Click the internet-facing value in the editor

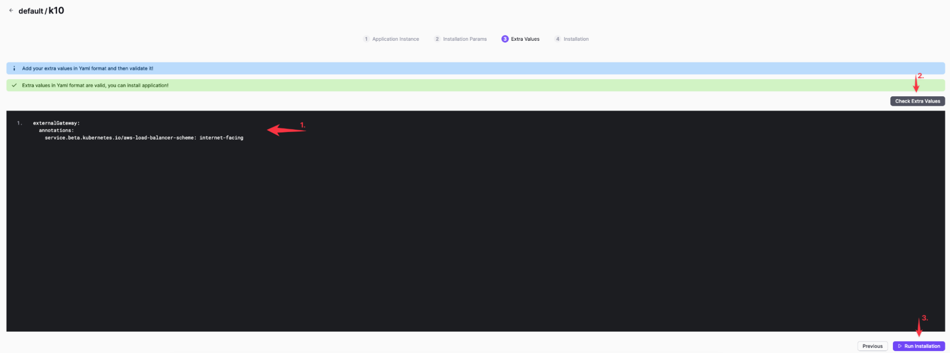pos(221,138)
